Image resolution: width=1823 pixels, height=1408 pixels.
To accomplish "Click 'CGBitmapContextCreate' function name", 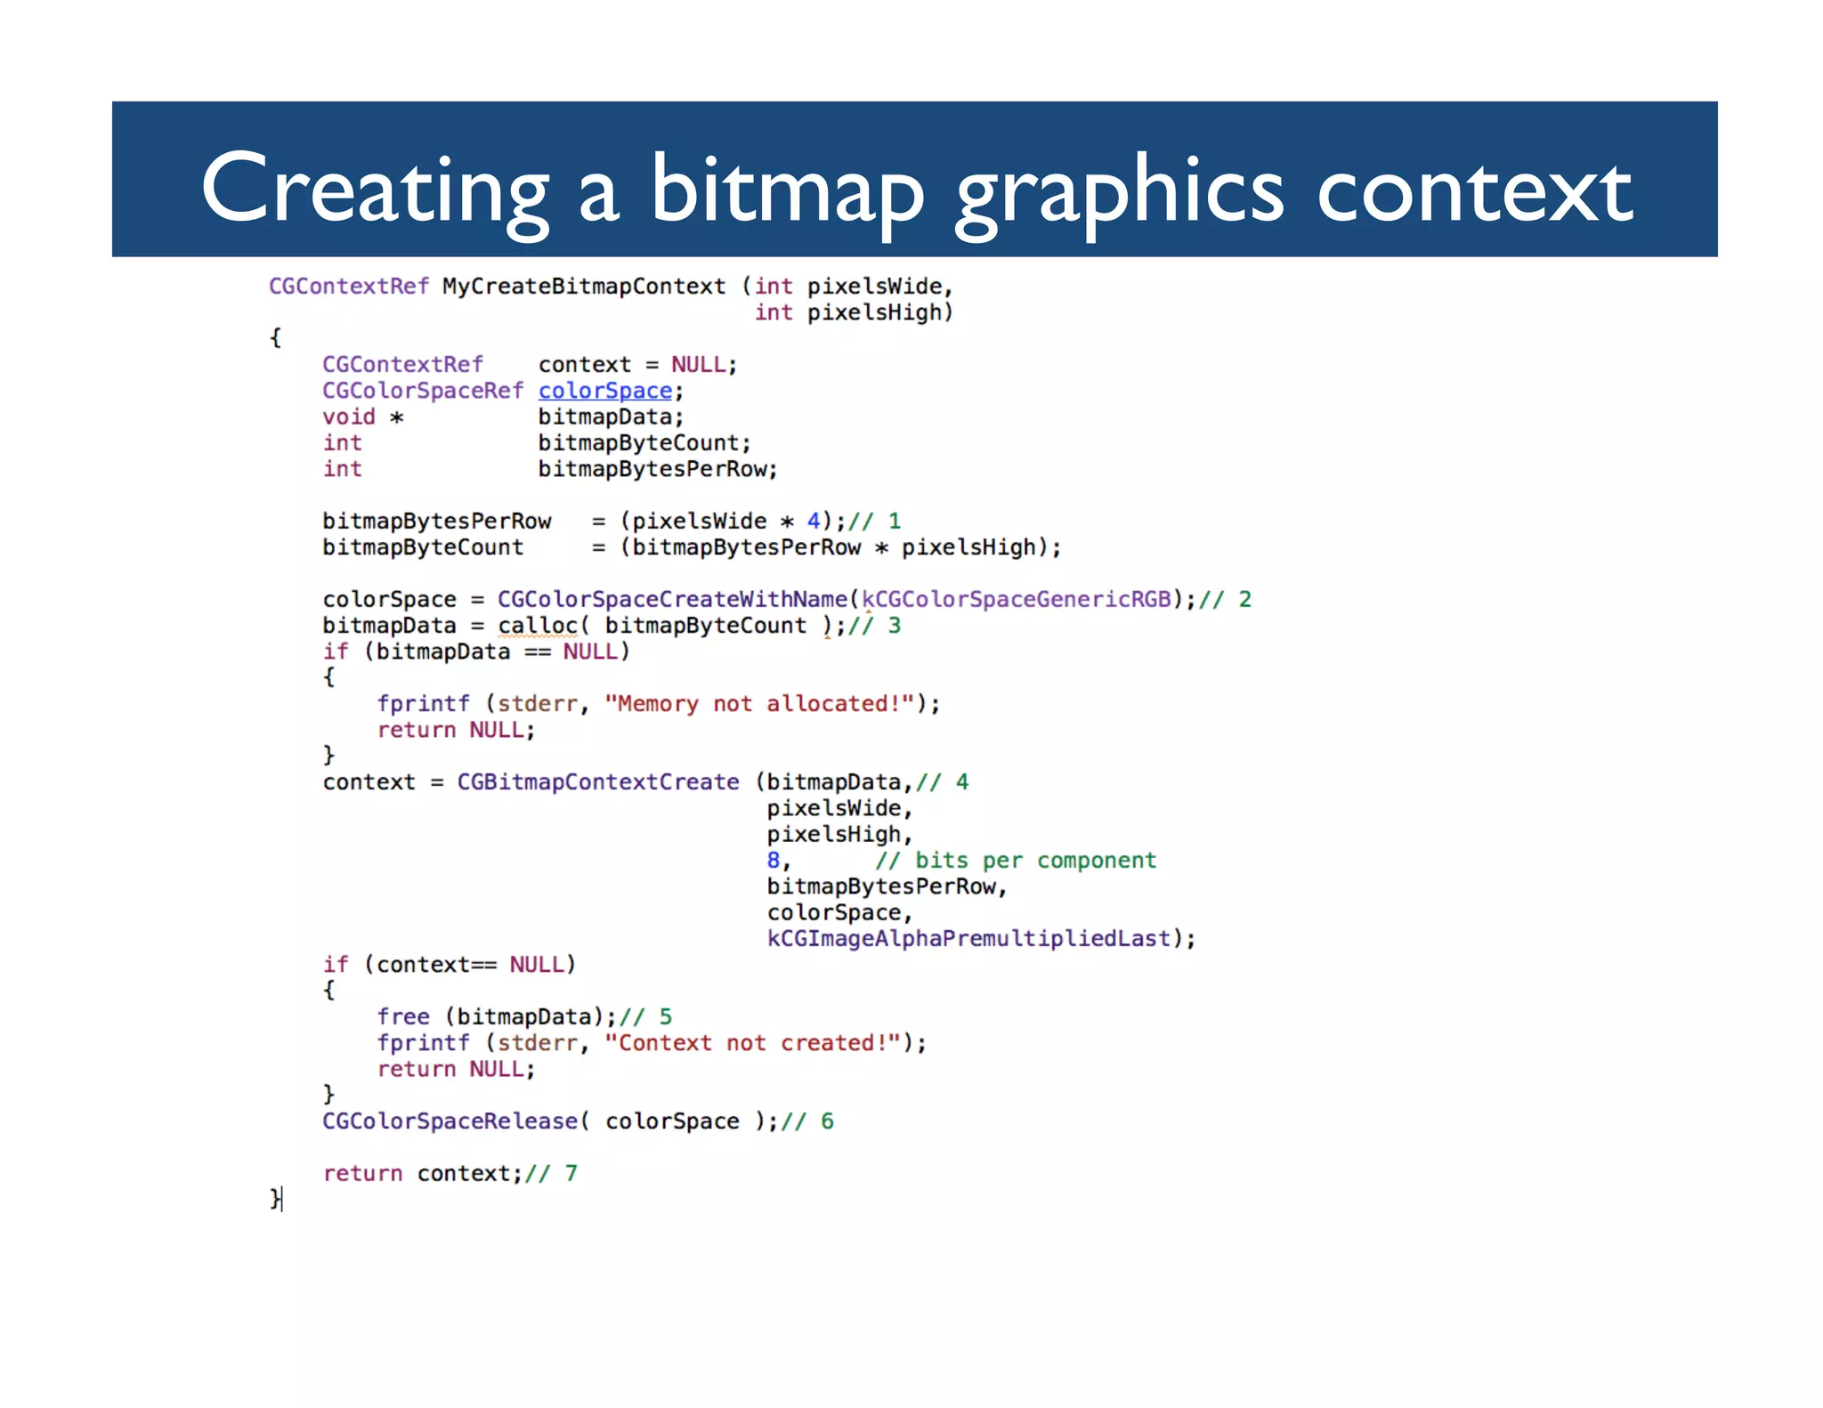I will pos(598,782).
